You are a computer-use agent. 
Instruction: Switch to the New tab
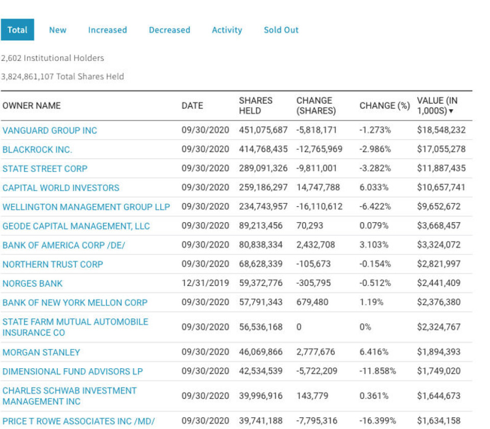coord(58,30)
